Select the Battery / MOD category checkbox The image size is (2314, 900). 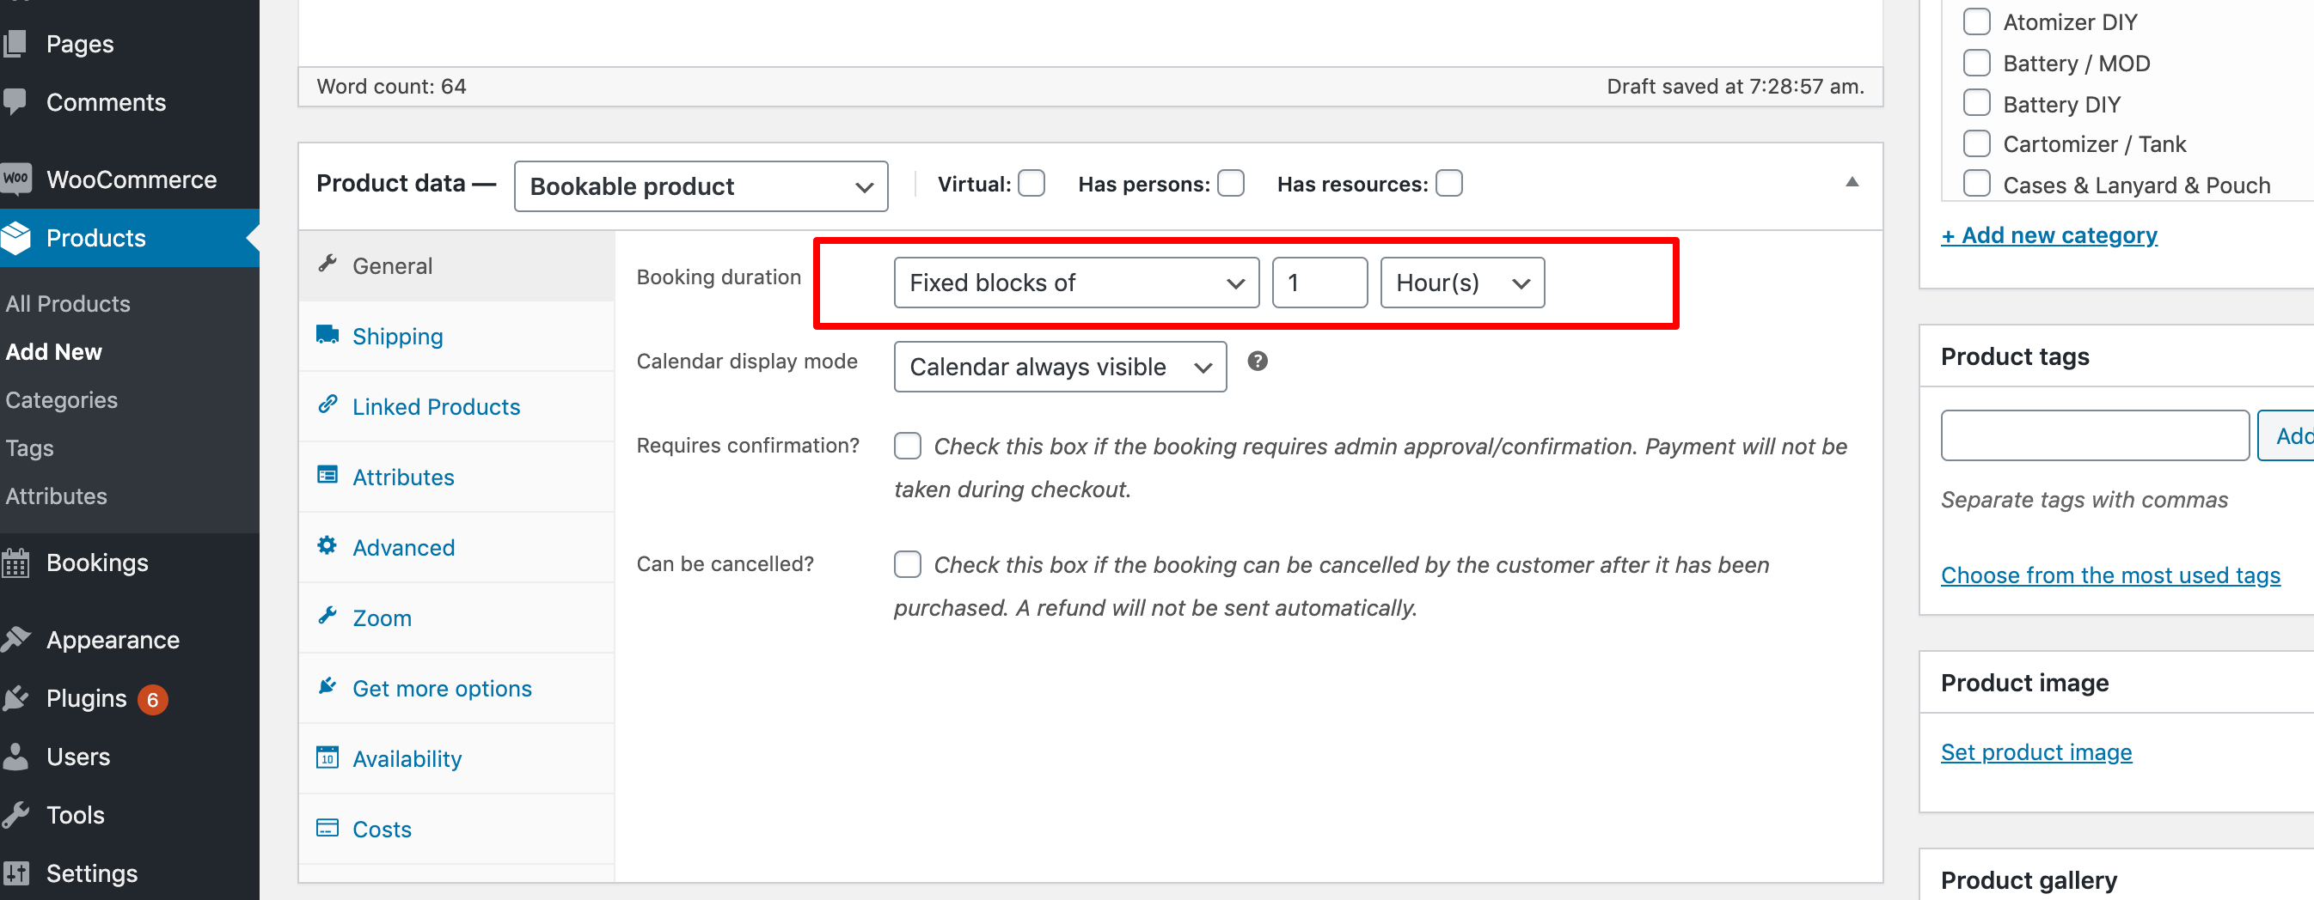point(1976,63)
